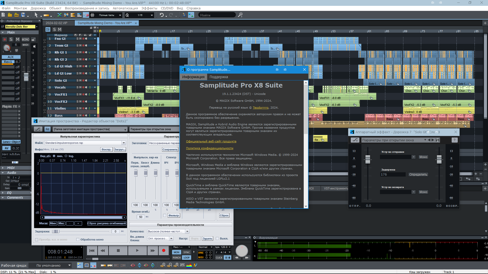Screen dimensions: 488x274
Task: Click the save disk icon in toolbar
Action: click(x=23, y=15)
